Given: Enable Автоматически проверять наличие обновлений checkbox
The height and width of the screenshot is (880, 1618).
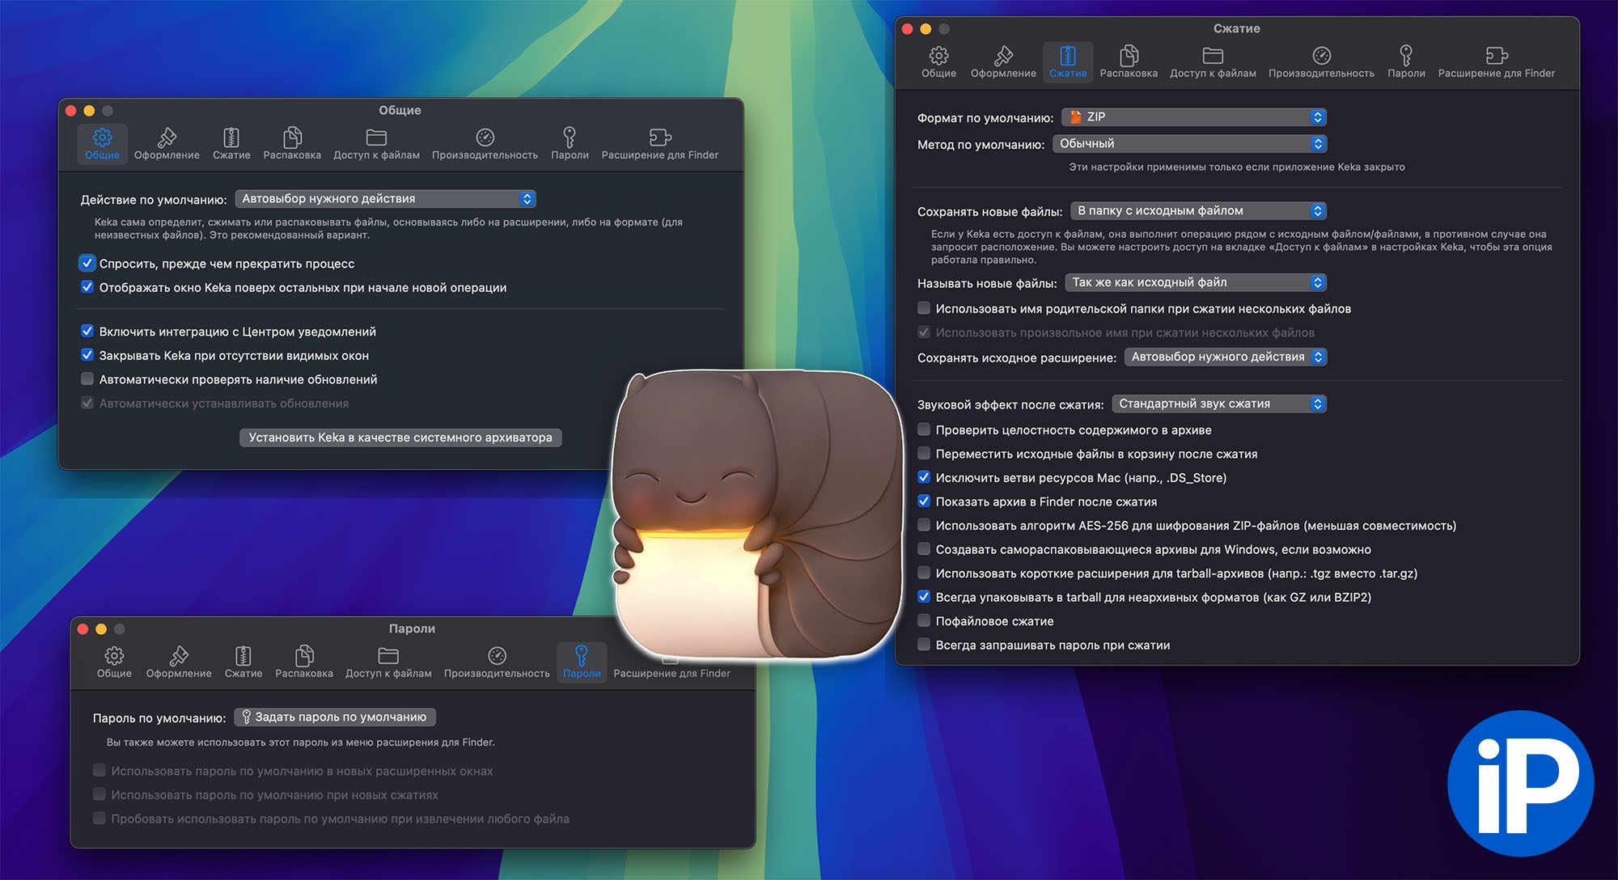Looking at the screenshot, I should click(87, 379).
